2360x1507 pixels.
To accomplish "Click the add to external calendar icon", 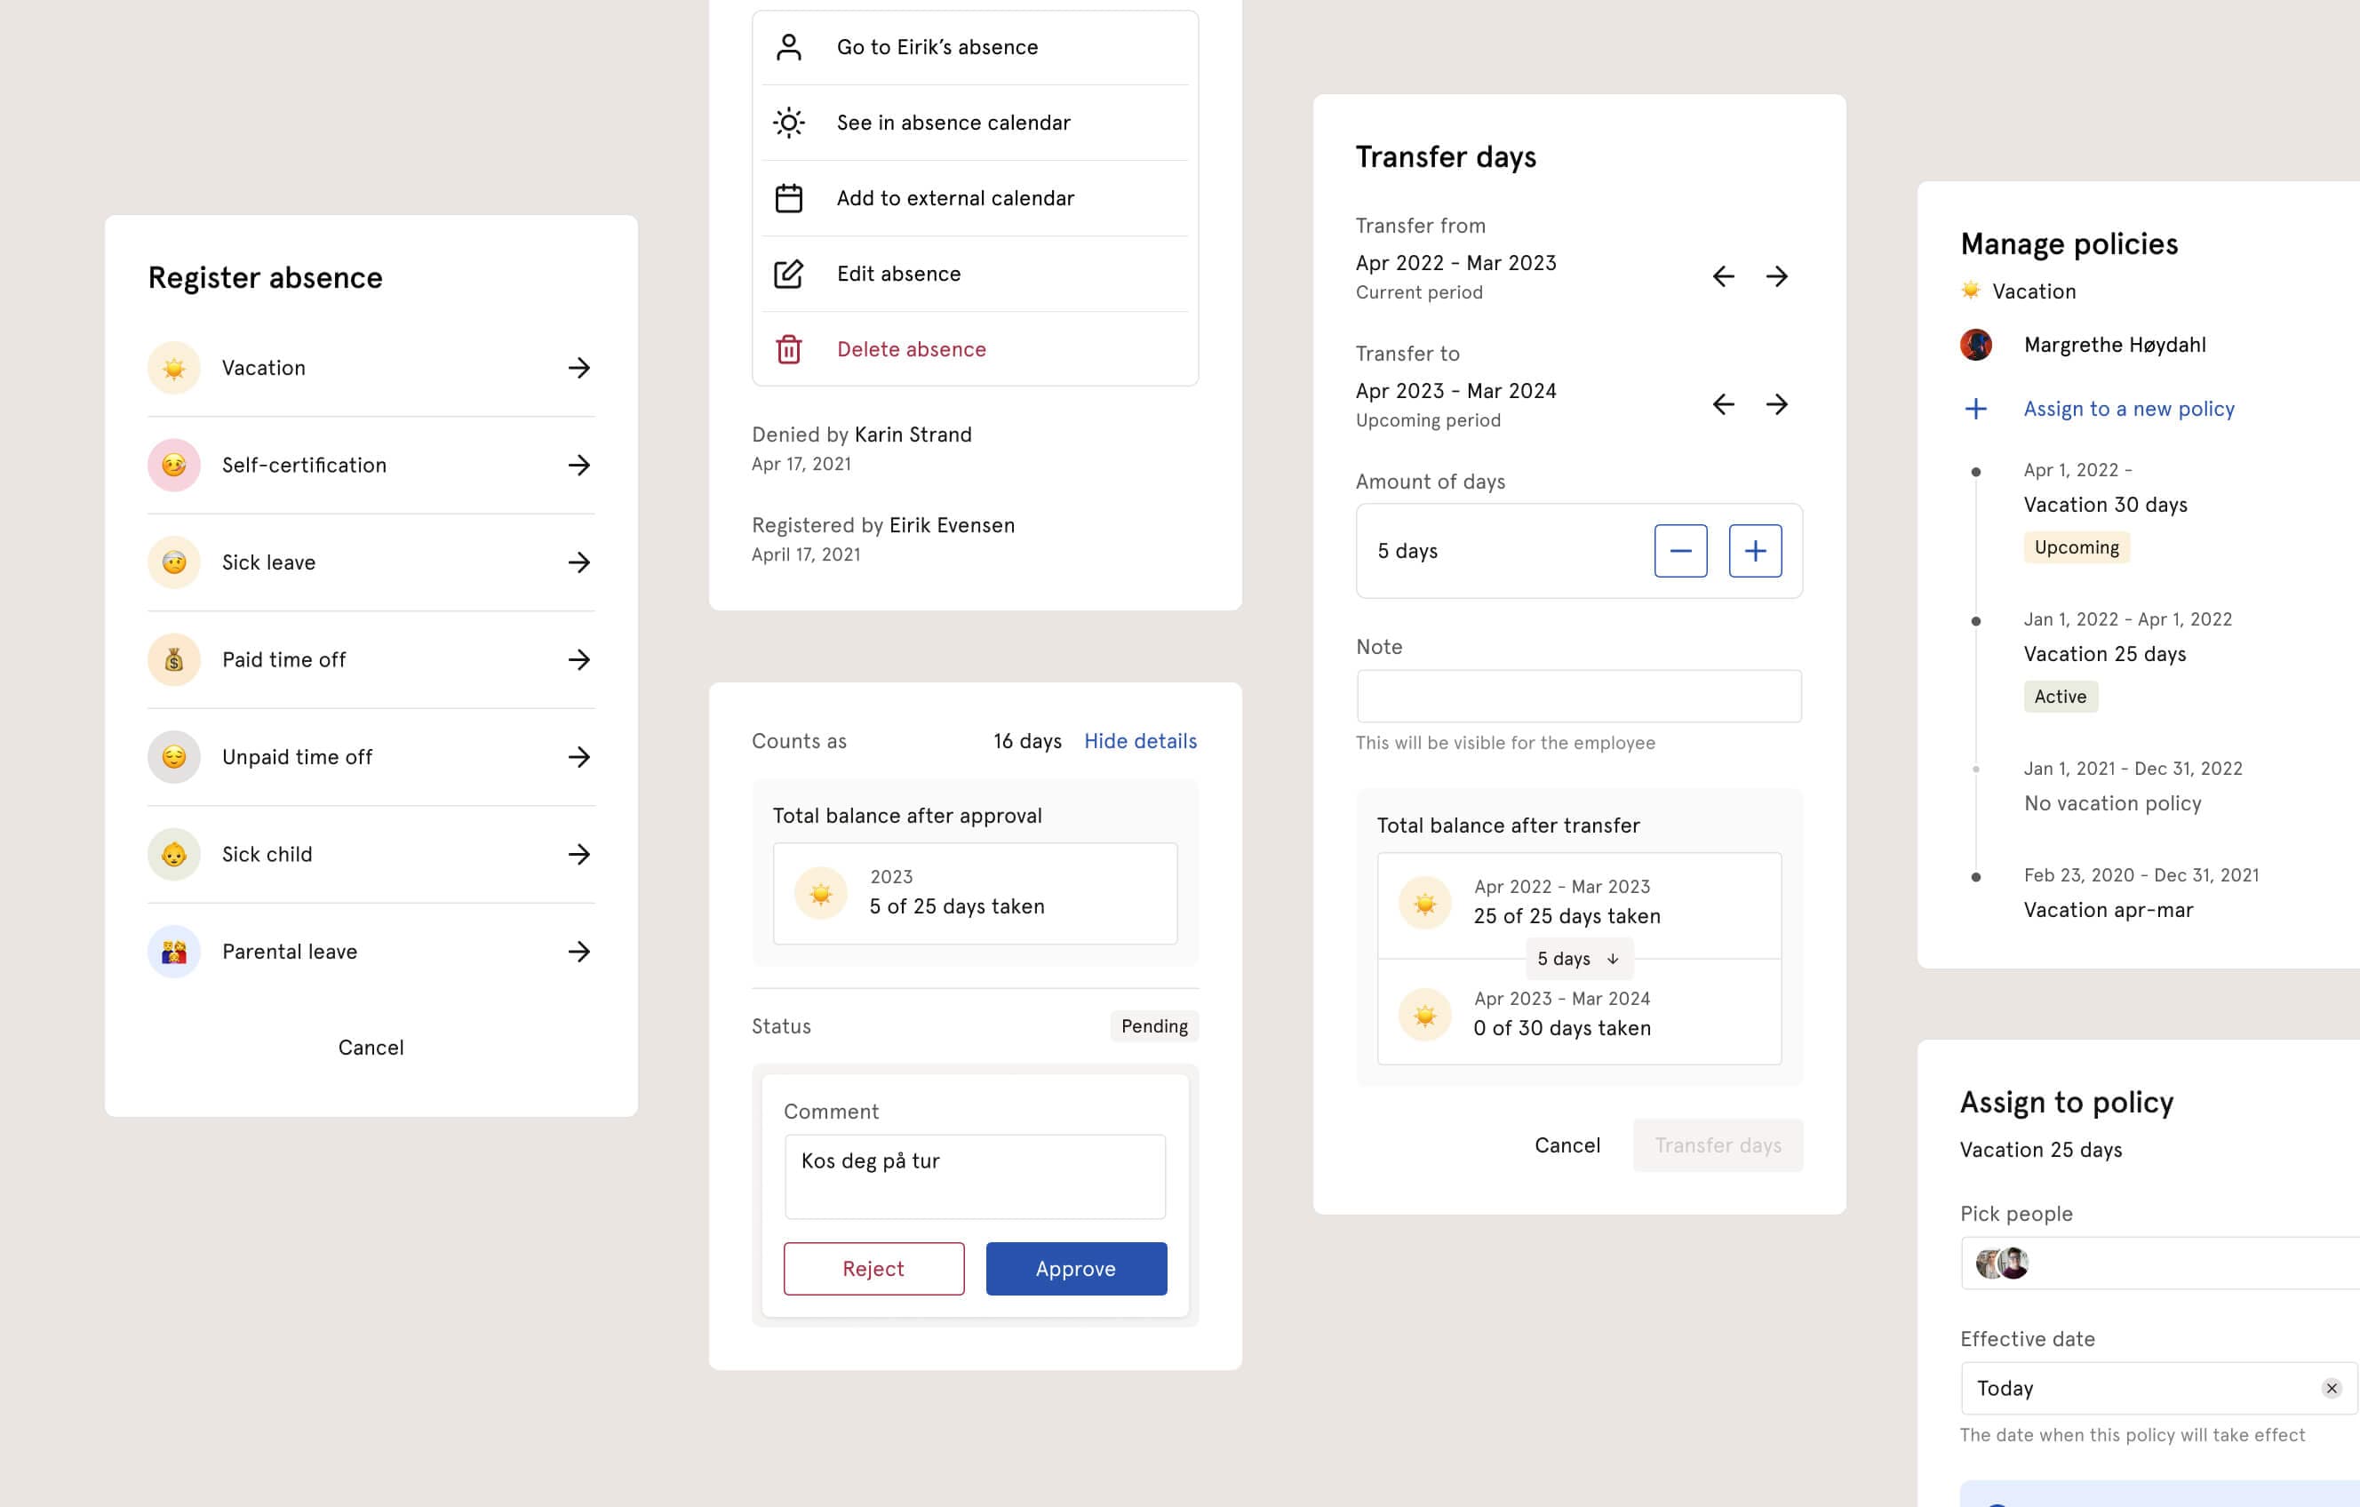I will coord(790,198).
